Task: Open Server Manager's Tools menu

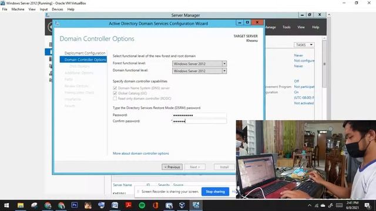Action: click(286, 27)
